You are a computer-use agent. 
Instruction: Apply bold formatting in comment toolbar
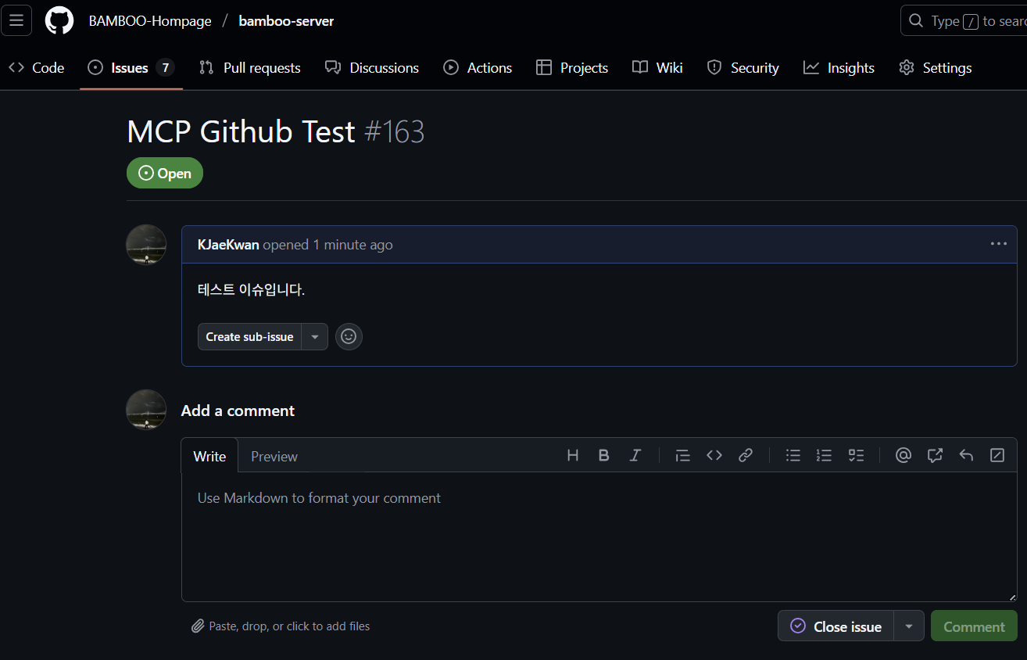(603, 455)
